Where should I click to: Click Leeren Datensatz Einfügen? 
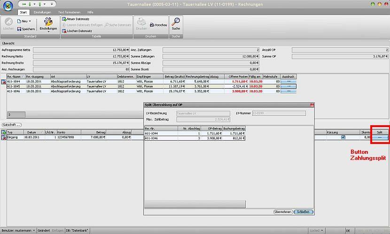(x=82, y=25)
